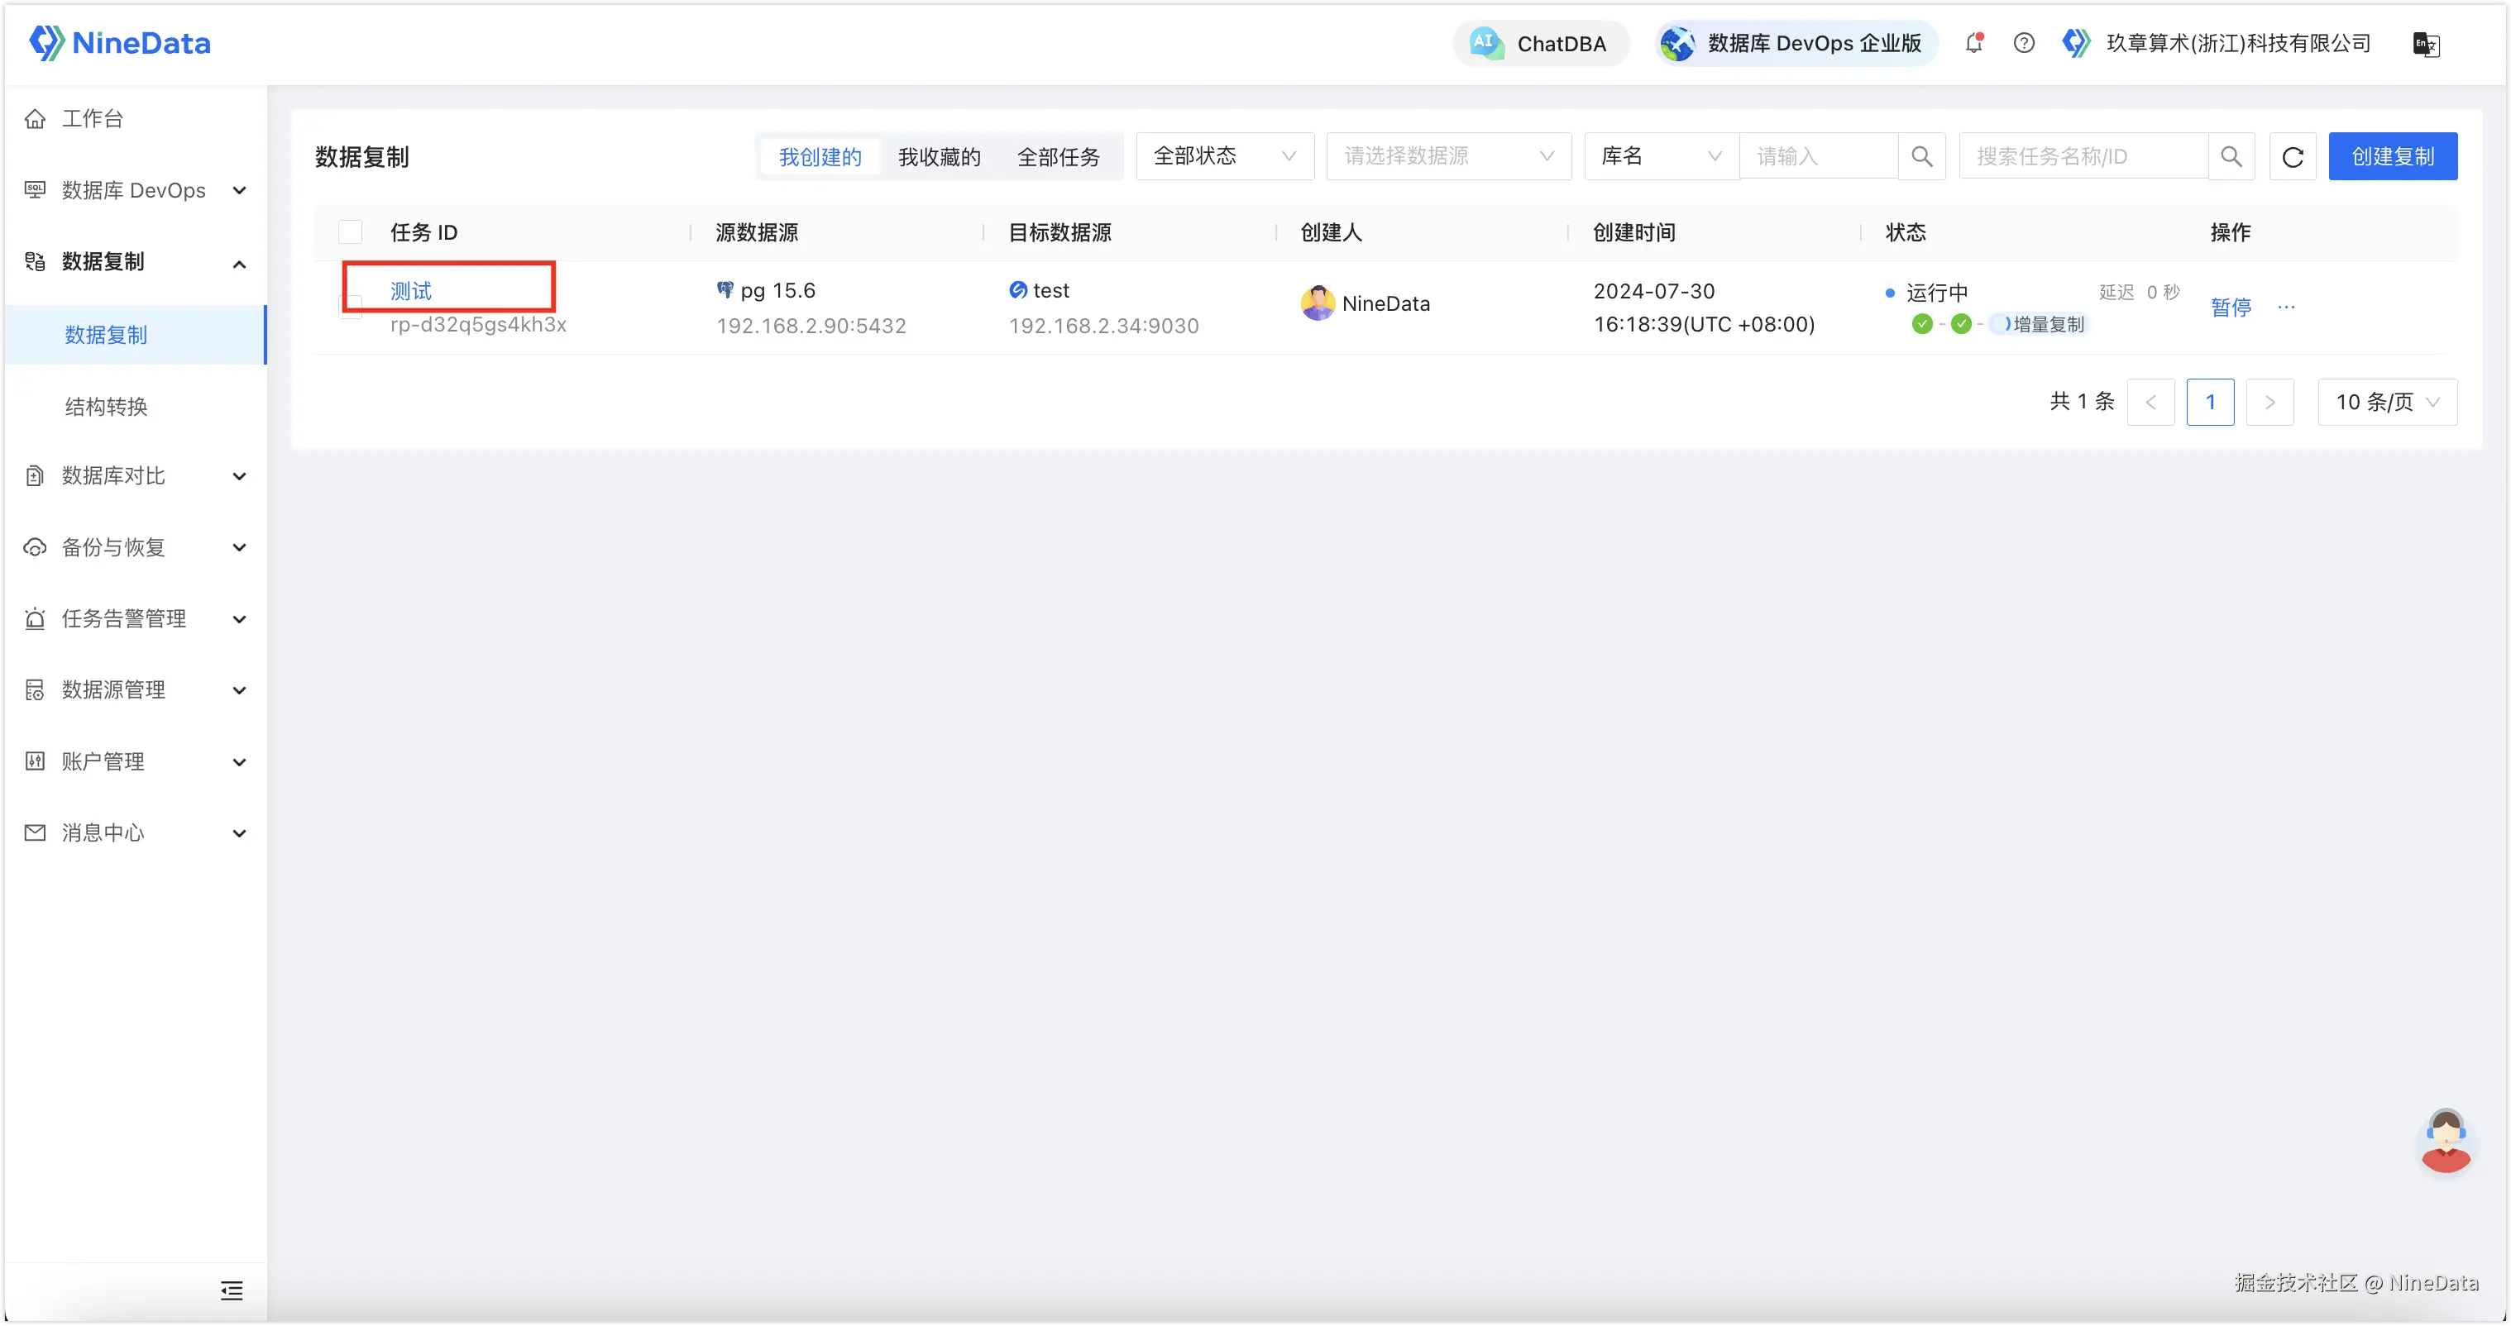
Task: Open the 请选择数据源 datasource dropdown
Action: tap(1448, 157)
